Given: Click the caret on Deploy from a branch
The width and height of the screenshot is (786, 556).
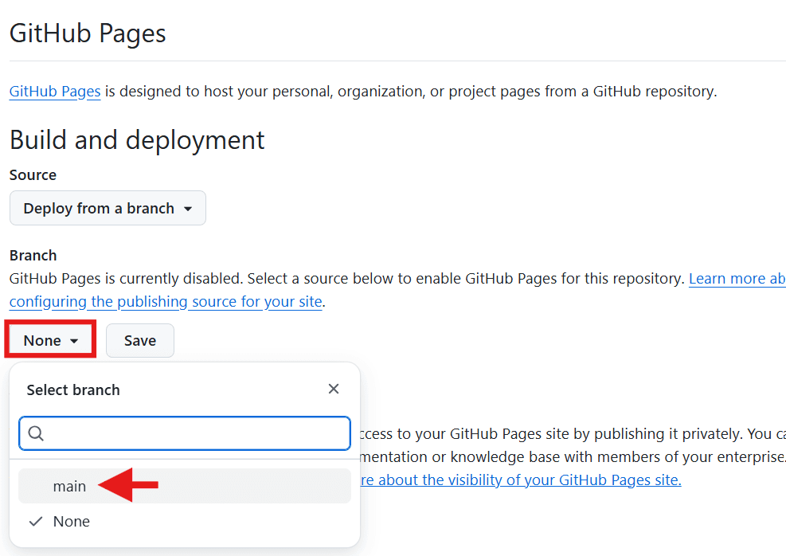Looking at the screenshot, I should pos(188,209).
